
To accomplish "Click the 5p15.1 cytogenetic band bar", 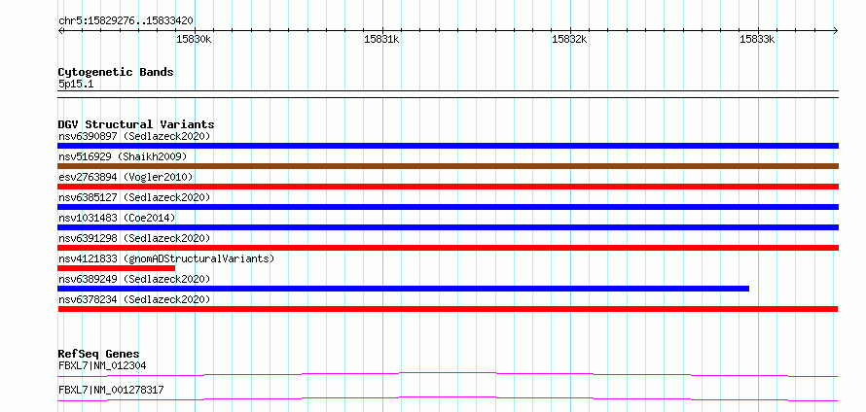I will pyautogui.click(x=448, y=94).
